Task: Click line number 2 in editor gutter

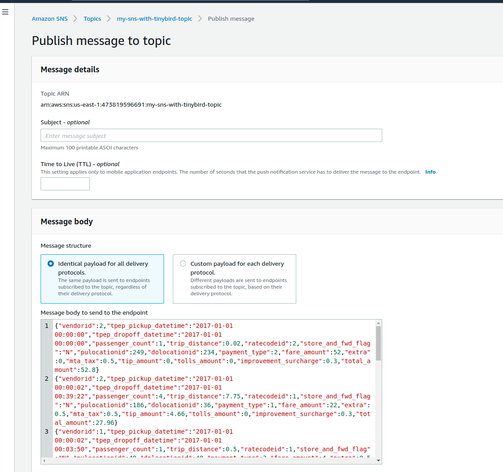Action: pyautogui.click(x=47, y=379)
